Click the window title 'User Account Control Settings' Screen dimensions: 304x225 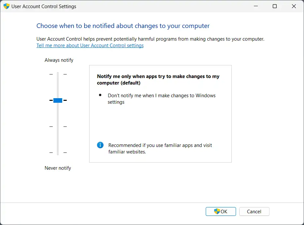click(x=44, y=7)
